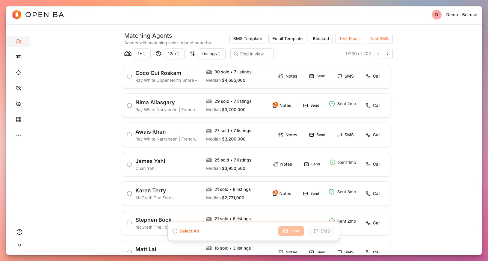
Task: Click the bulk Send button in selection bar
Action: tap(291, 231)
